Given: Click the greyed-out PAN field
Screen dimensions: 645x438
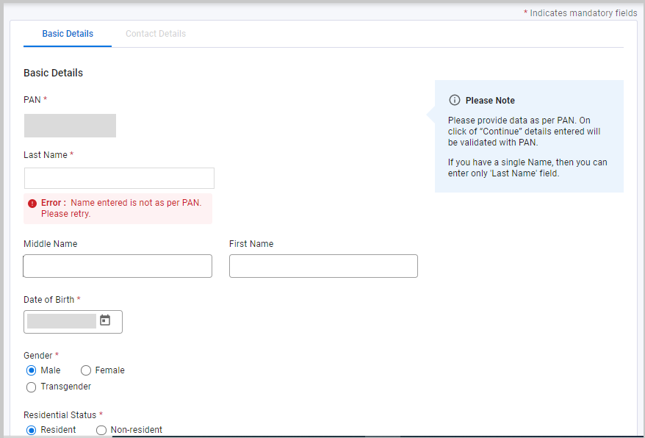Looking at the screenshot, I should click(70, 126).
